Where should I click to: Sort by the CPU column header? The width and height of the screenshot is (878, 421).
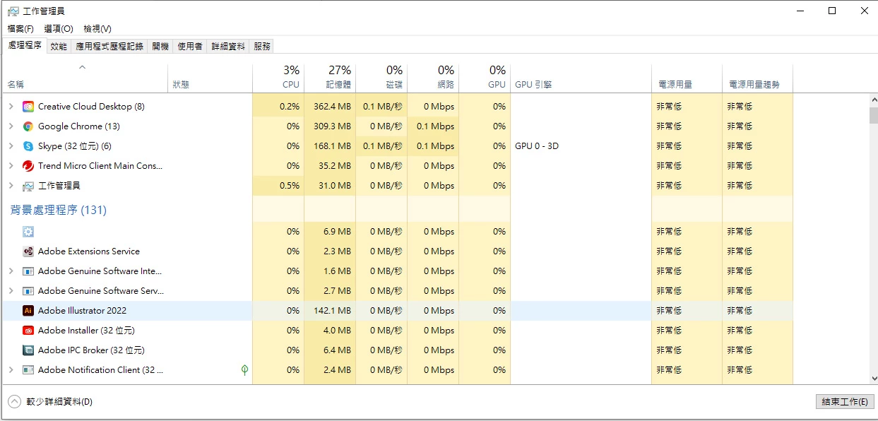(x=278, y=78)
